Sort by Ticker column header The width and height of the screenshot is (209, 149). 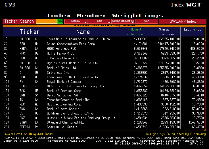coord(30,32)
